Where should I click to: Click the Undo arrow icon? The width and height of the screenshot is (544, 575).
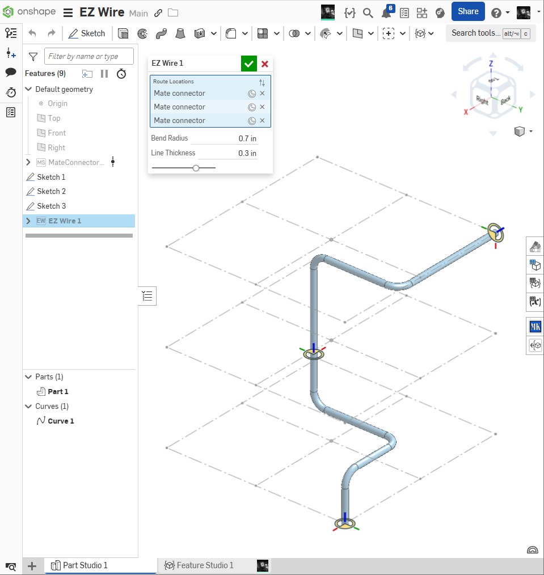pyautogui.click(x=32, y=33)
